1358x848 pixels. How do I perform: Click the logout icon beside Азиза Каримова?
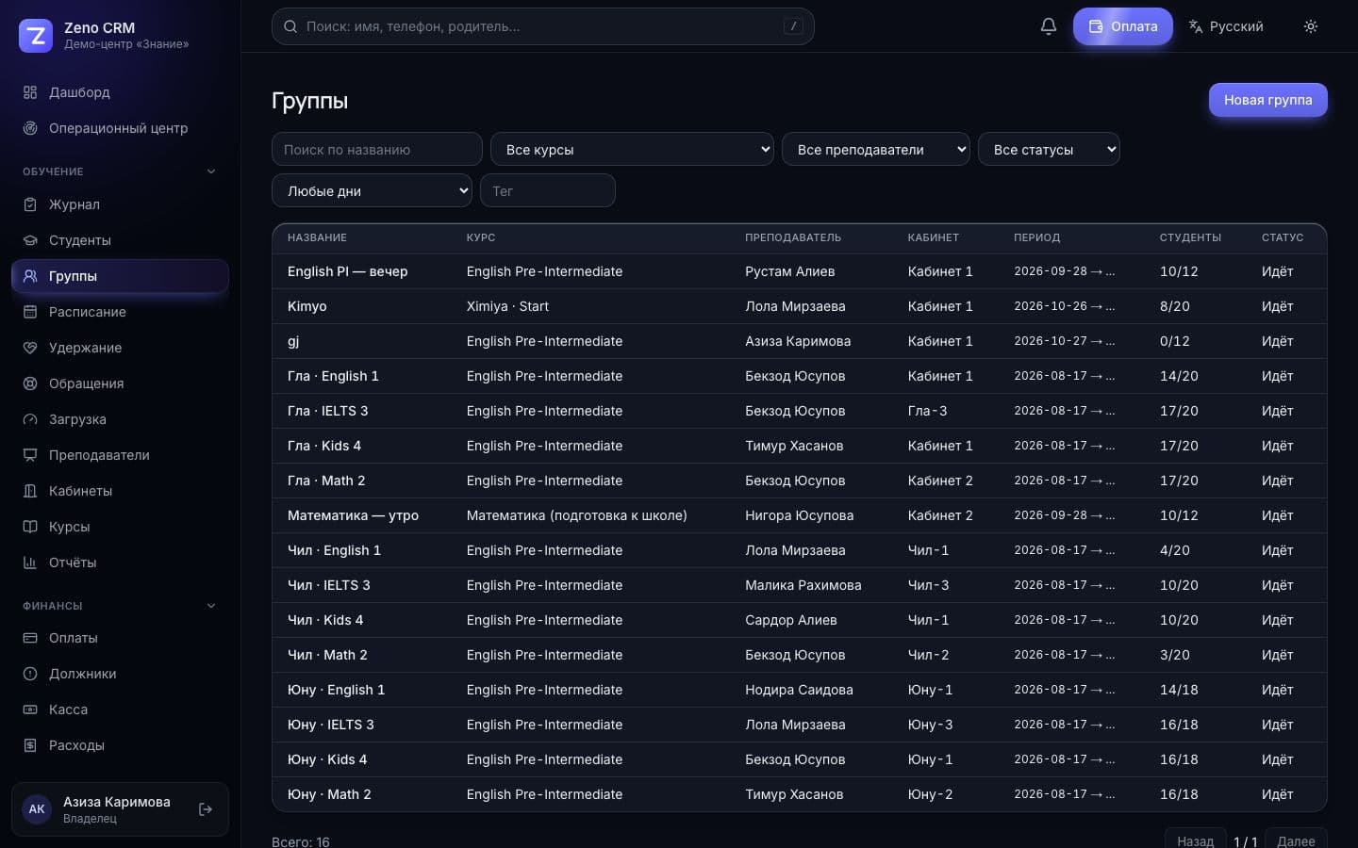pos(206,809)
